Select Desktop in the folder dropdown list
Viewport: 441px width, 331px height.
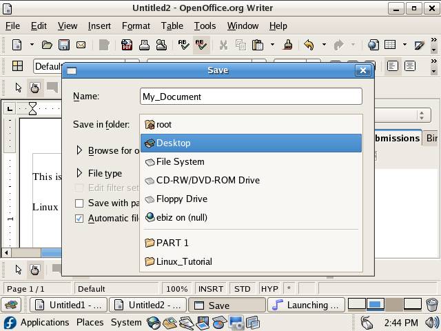click(251, 143)
